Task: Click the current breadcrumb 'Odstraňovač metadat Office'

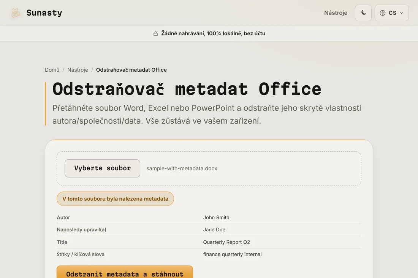Action: pos(131,70)
